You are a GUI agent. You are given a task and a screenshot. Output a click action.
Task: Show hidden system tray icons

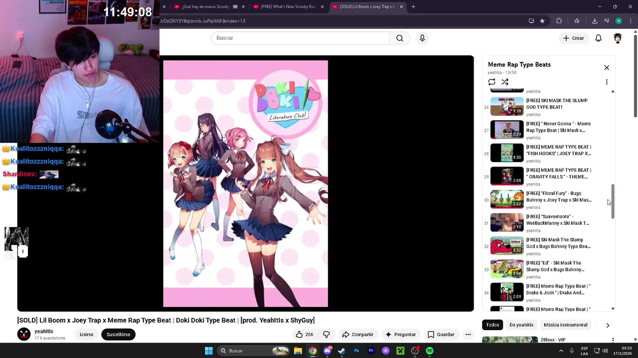561,351
